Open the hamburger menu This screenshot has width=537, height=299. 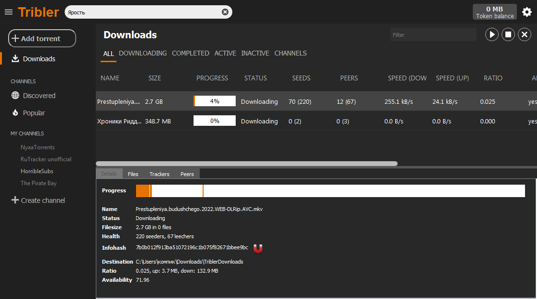(9, 12)
